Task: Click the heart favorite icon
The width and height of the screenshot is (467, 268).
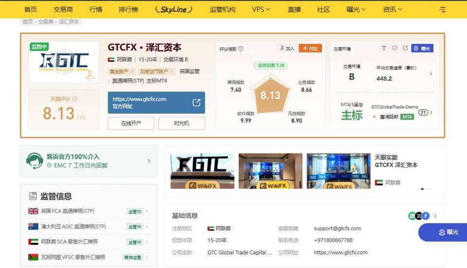Action: click(394, 48)
